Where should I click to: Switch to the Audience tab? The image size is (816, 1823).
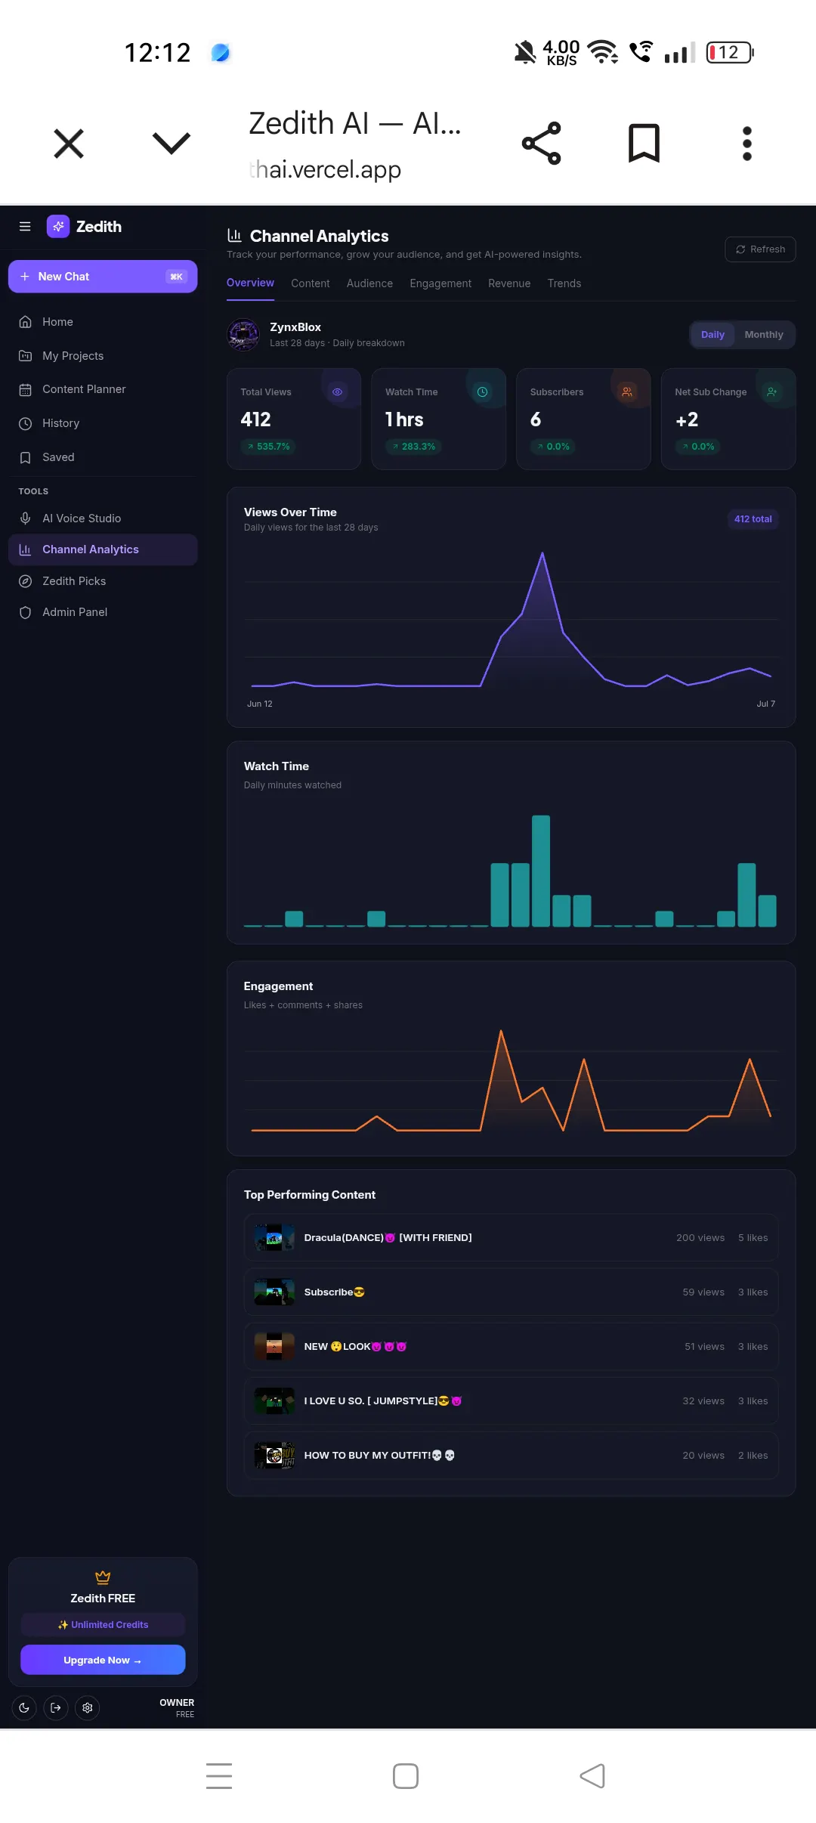369,283
